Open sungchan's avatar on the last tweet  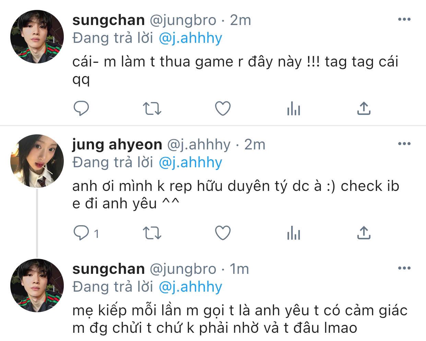click(37, 285)
